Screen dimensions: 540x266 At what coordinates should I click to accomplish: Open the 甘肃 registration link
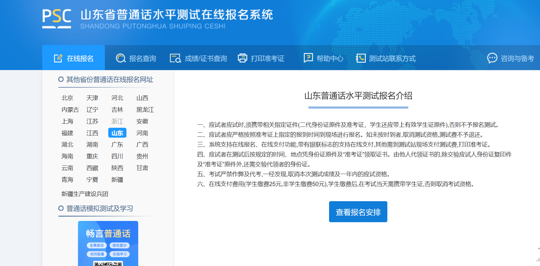tap(142, 168)
